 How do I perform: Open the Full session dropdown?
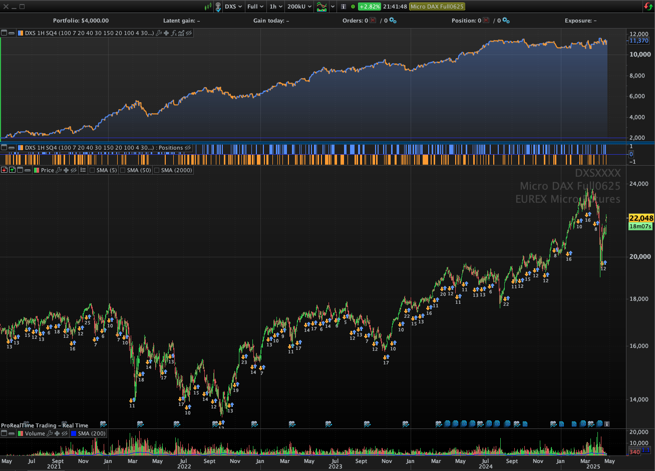click(x=256, y=7)
